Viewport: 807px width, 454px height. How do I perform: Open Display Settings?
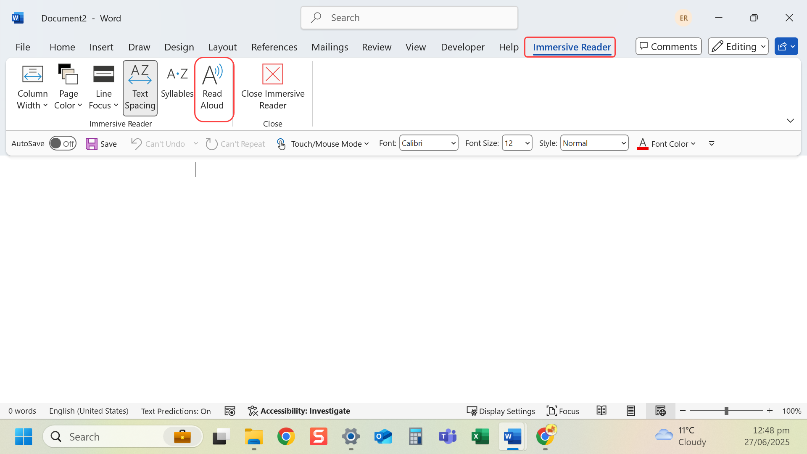point(501,411)
